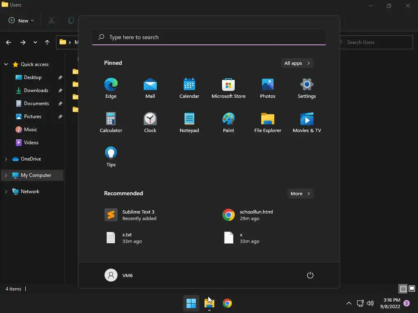Launch the Paint app
Screen dimensions: 418x313
pos(229,122)
